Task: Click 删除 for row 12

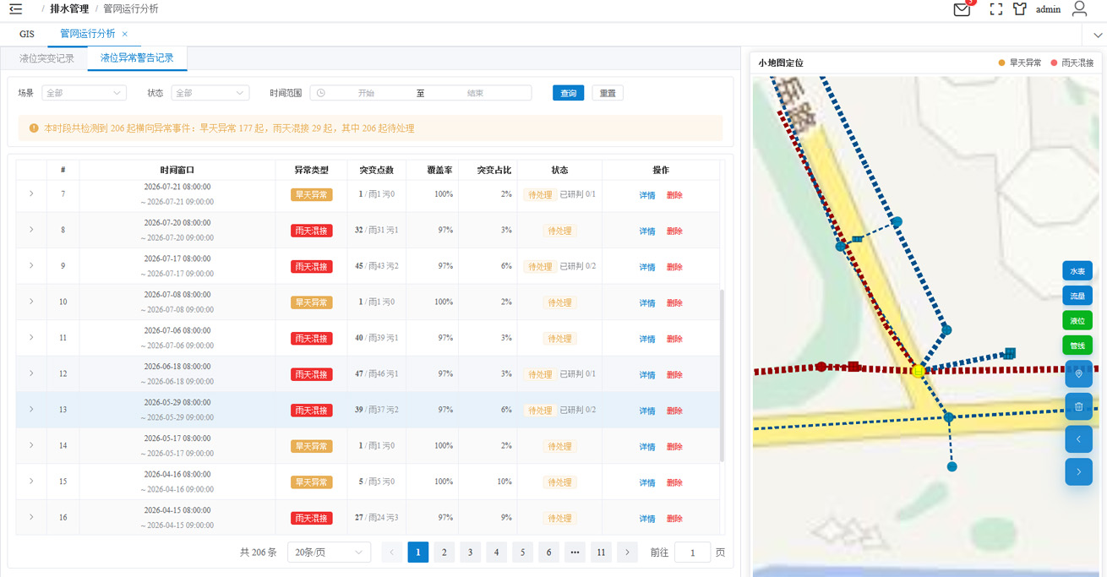Action: pyautogui.click(x=674, y=374)
